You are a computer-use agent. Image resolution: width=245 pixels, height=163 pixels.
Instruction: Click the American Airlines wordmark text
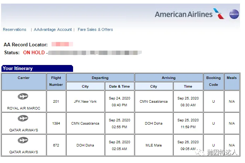point(184,14)
